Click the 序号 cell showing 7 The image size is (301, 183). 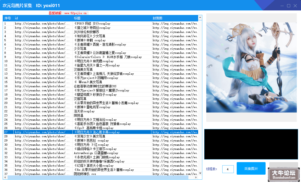(8, 49)
